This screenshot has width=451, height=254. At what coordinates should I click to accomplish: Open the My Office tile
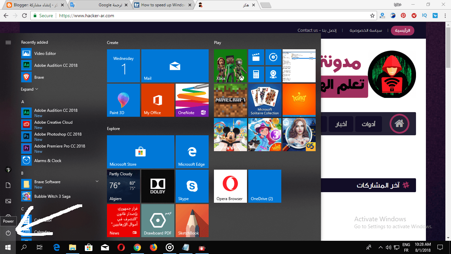158,100
